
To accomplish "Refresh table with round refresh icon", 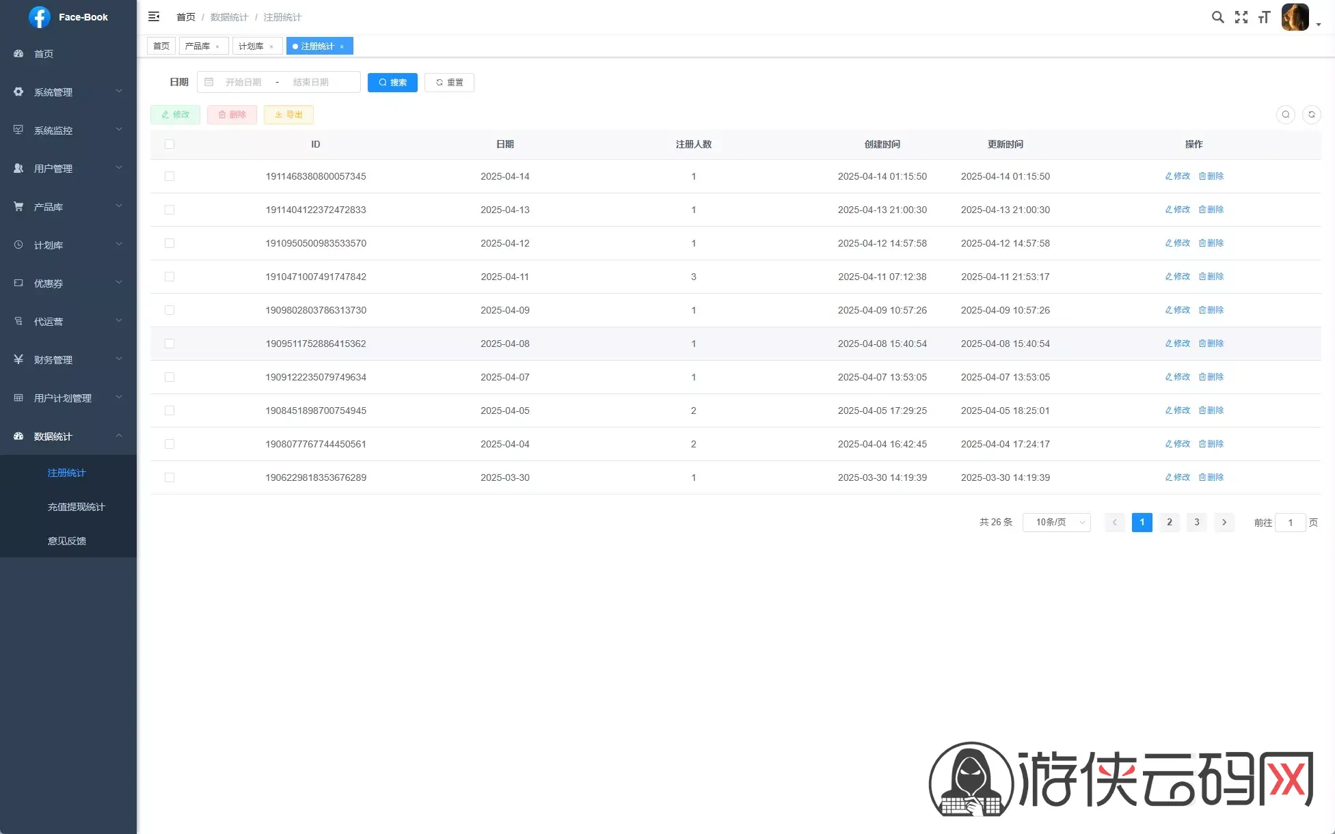I will [x=1311, y=115].
